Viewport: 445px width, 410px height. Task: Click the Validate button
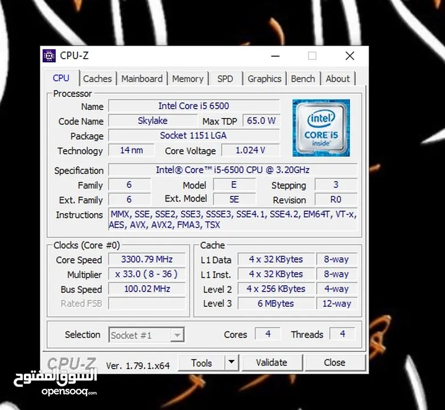tap(271, 363)
